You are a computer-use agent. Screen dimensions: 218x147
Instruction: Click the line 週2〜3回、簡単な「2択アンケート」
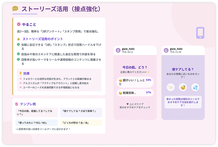58,31
